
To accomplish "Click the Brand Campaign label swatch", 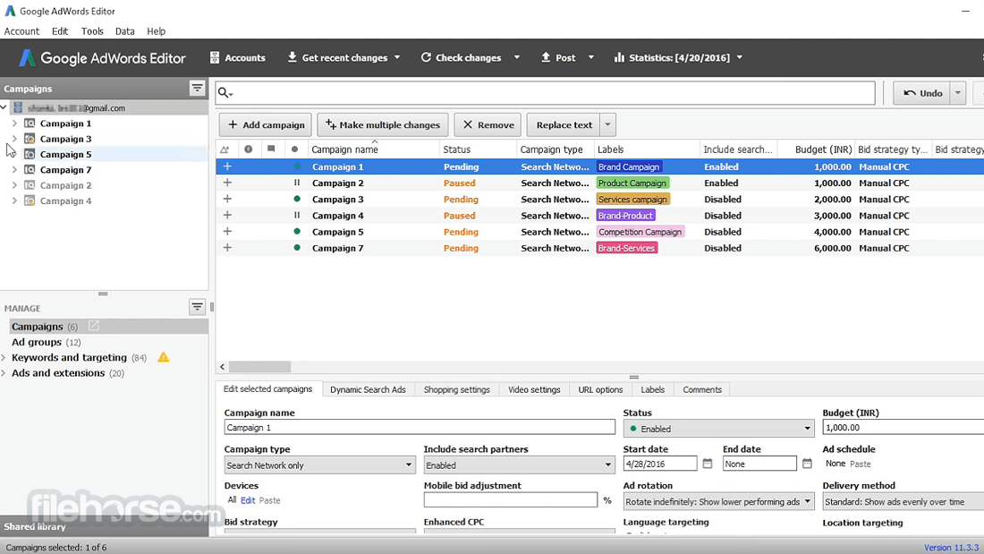I will tap(629, 166).
